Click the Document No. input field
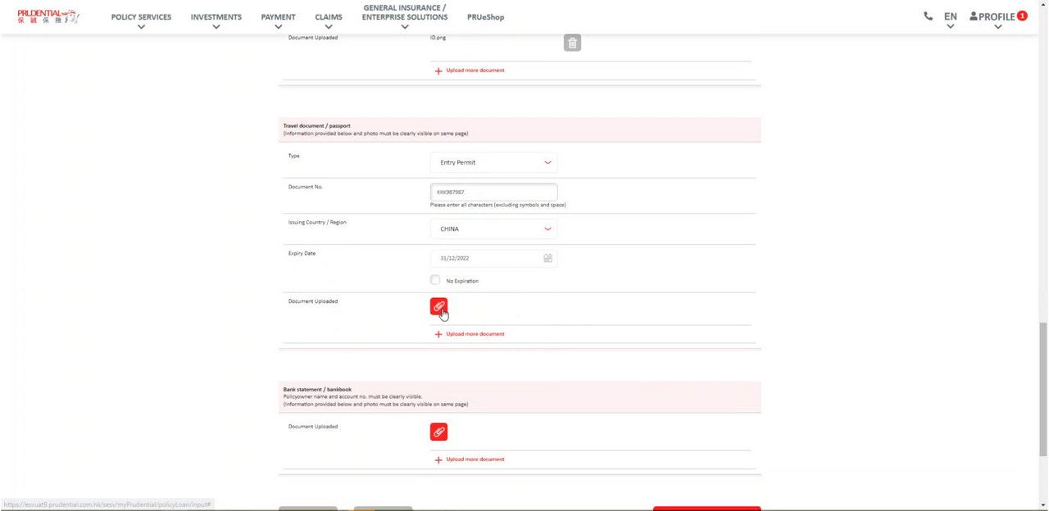Screen dimensions: 1049x511 [493, 192]
